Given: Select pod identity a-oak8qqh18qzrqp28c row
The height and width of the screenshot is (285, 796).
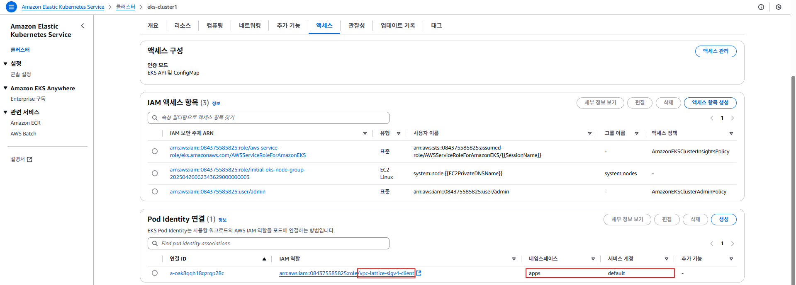Looking at the screenshot, I should (x=155, y=273).
